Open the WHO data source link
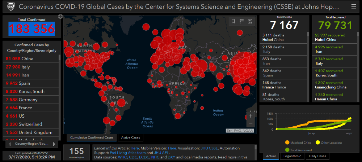This screenshot has width=362, height=162. (x=122, y=157)
